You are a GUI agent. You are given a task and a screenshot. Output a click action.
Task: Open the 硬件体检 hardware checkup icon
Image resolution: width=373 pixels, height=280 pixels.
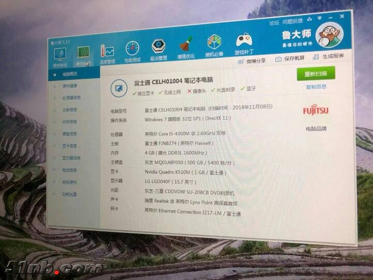click(60, 55)
